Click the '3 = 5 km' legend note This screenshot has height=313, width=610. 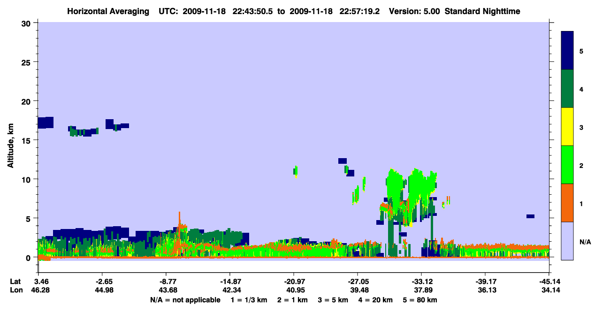pos(333,300)
